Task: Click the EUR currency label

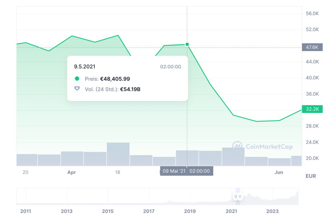Action: (x=310, y=176)
